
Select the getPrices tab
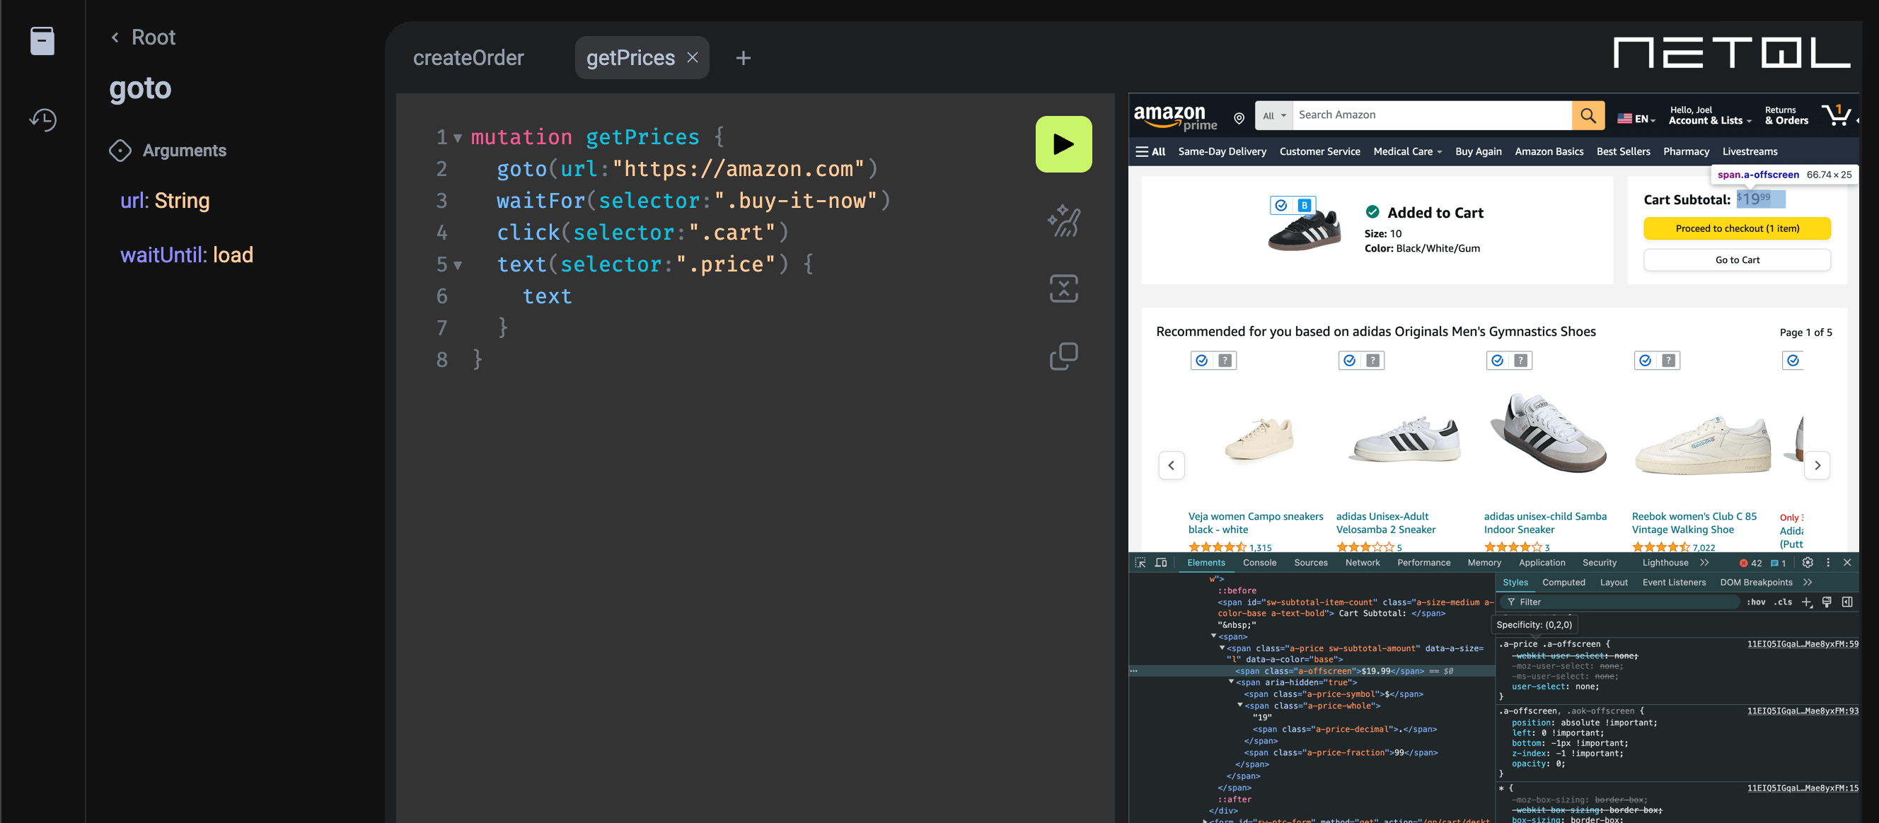tap(630, 57)
